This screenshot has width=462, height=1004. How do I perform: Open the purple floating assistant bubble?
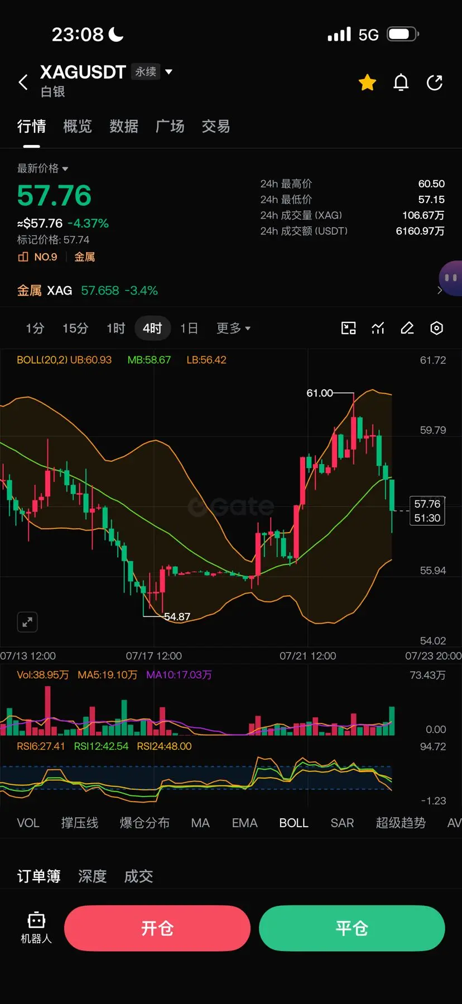(451, 278)
